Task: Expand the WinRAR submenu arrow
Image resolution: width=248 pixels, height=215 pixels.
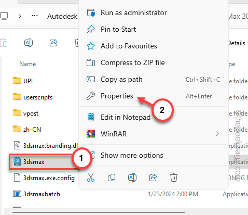Action: click(x=217, y=134)
